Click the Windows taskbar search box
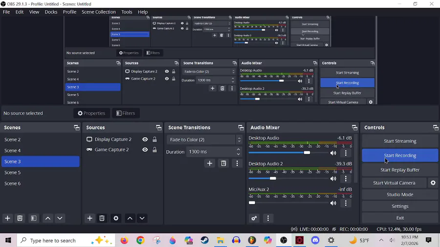The image size is (440, 247). pyautogui.click(x=66, y=240)
